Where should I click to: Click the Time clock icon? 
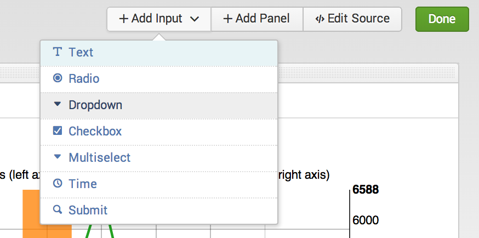point(57,184)
